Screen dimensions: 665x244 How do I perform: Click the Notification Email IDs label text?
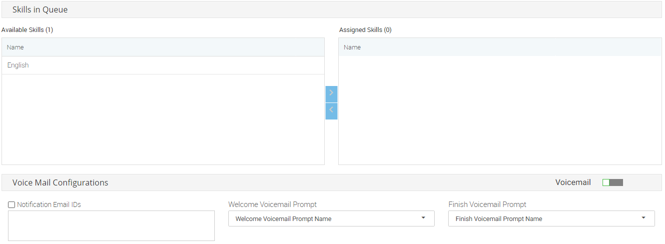49,204
